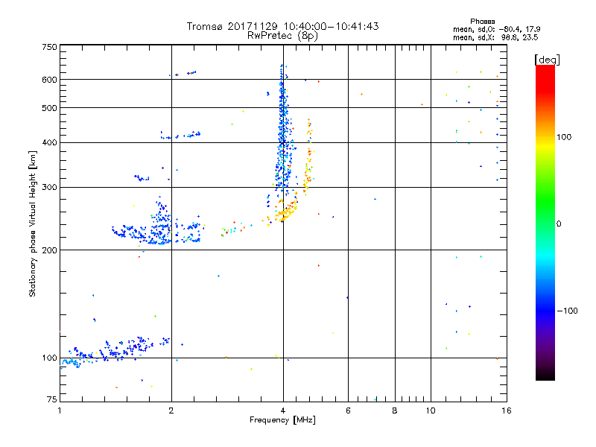Click the colorbar tick label "100"

pos(564,137)
